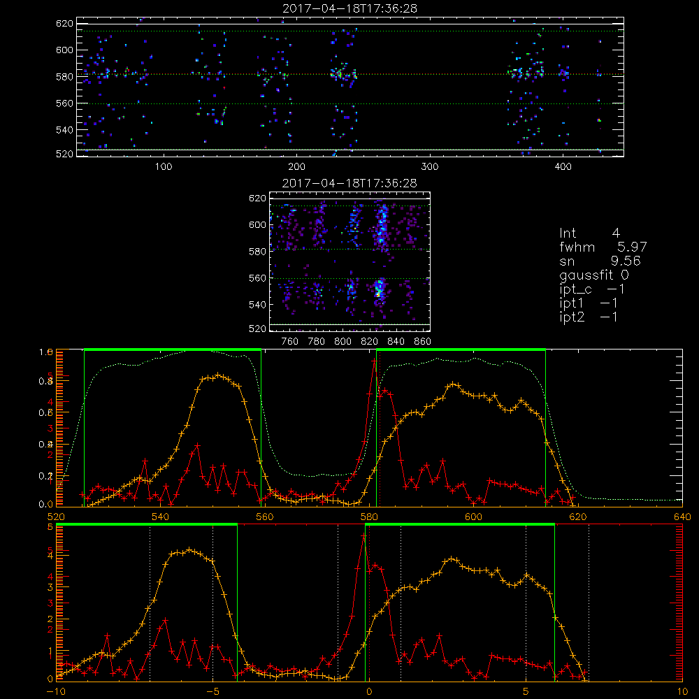This screenshot has height=699, width=699.
Task: Click x-axis label 400 on top plot
Action: pos(563,167)
